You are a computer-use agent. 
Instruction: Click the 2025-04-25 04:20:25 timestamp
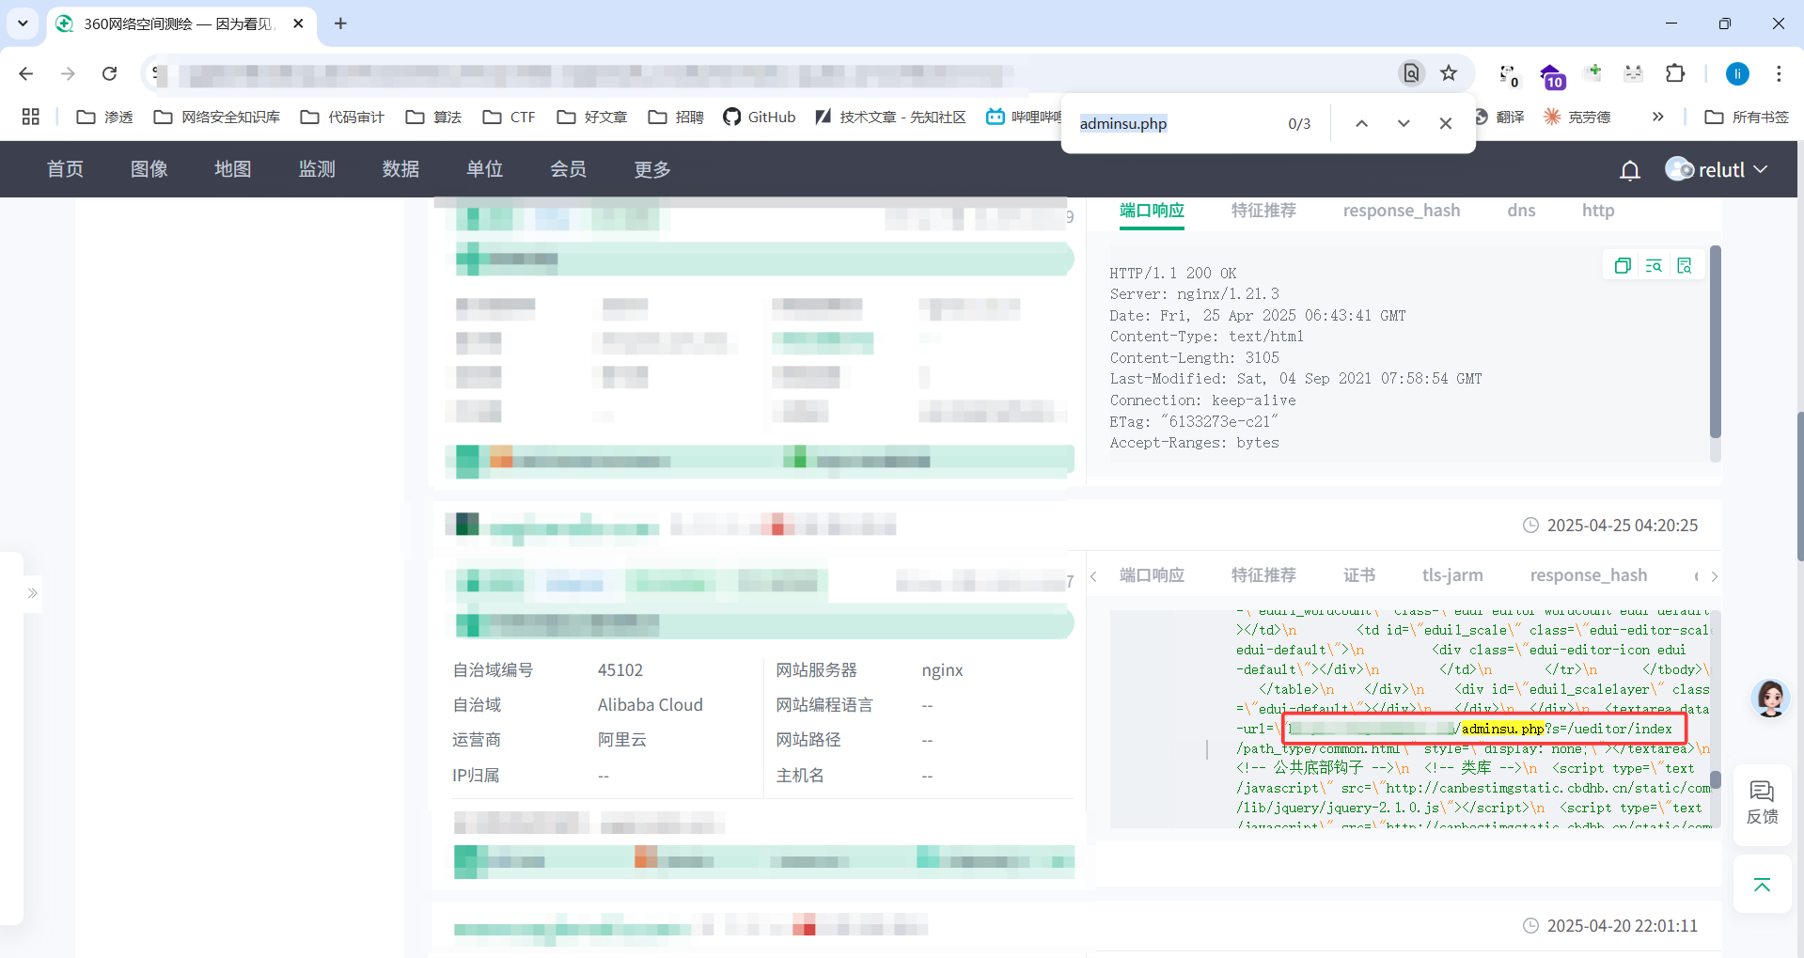coord(1623,526)
